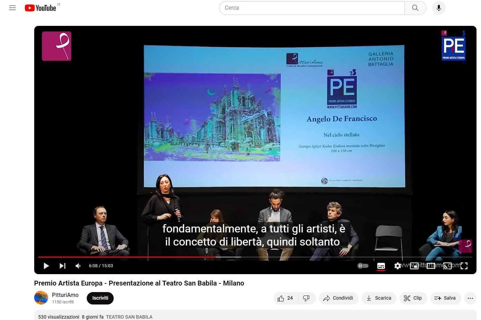Enter fullscreen mode
Image resolution: width=481 pixels, height=320 pixels.
[x=464, y=266]
